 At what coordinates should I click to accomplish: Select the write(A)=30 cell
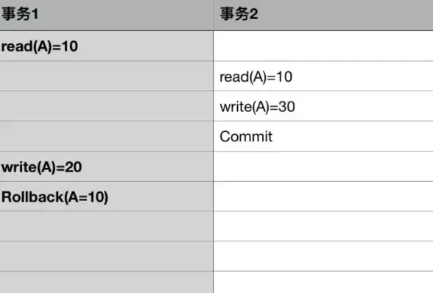[x=323, y=106]
